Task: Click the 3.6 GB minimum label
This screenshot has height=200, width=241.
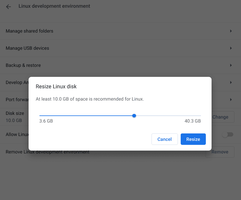Action: pyautogui.click(x=46, y=121)
